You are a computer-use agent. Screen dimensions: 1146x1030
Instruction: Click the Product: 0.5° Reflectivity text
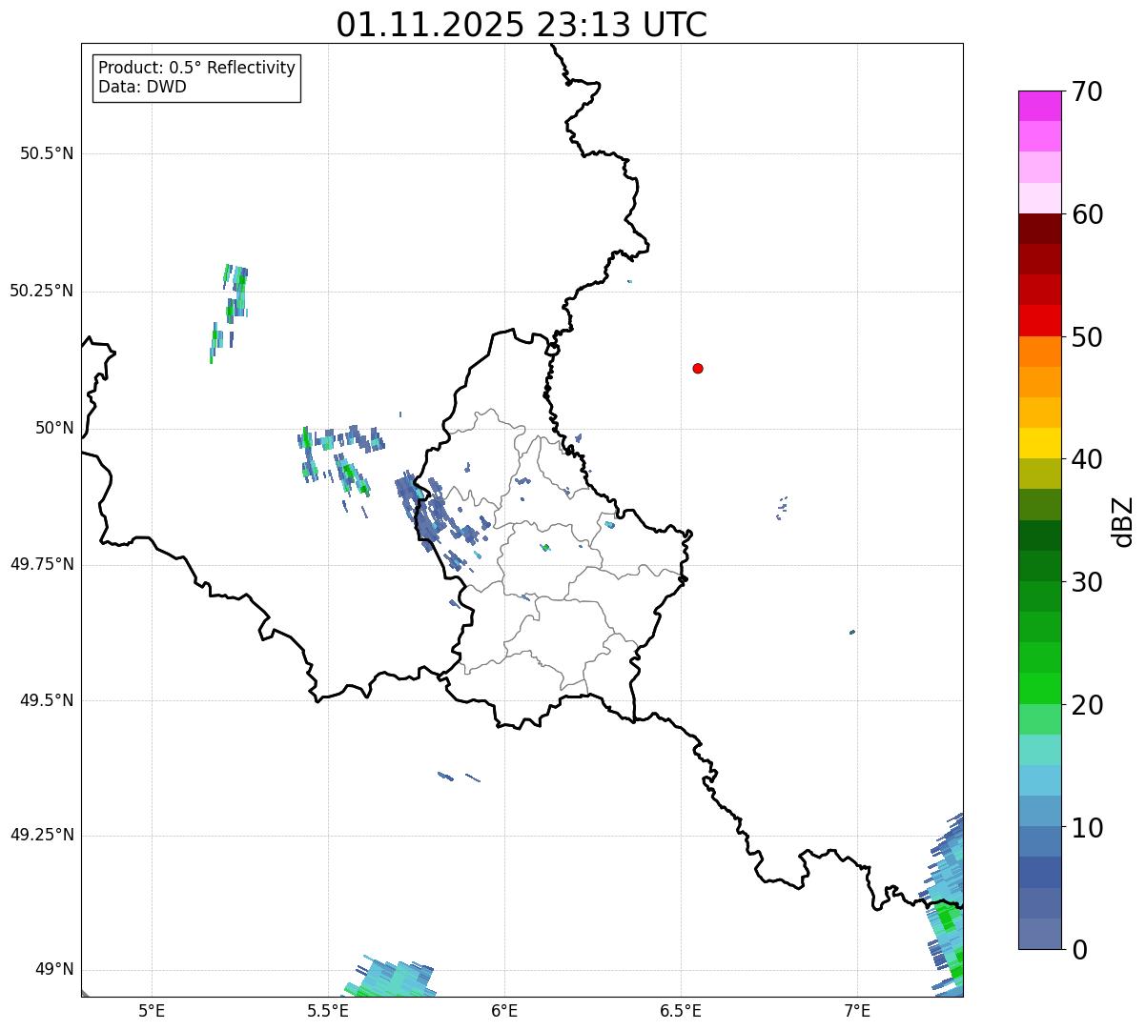[196, 68]
